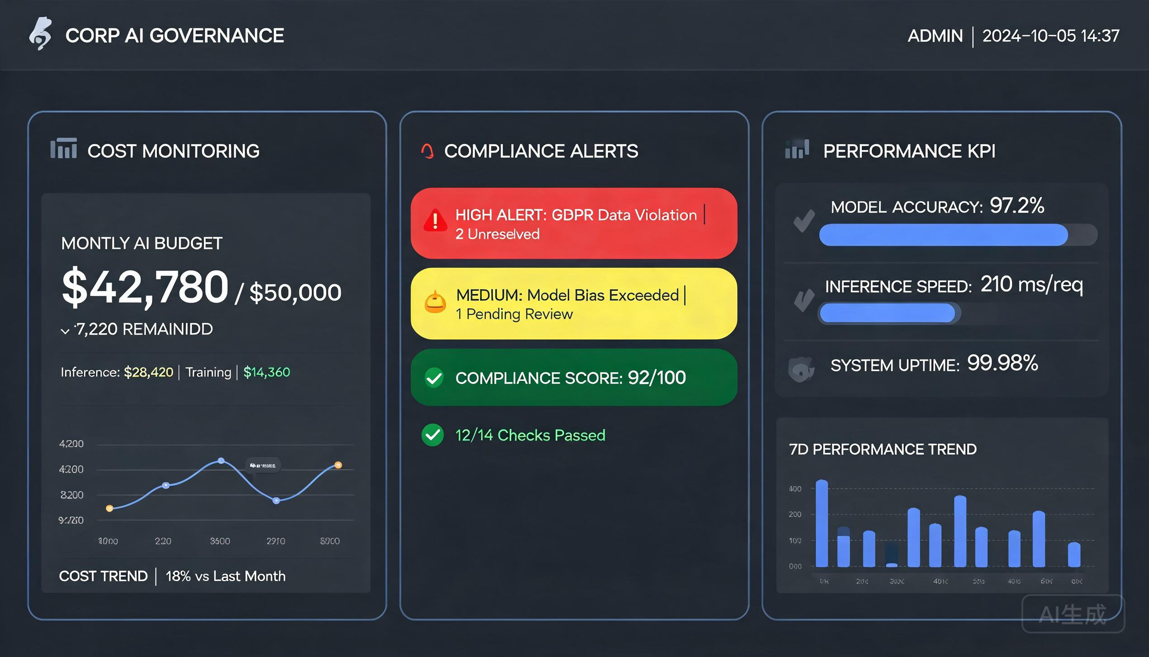1149x657 pixels.
Task: Click the icon beside System Uptime
Action: tap(801, 369)
